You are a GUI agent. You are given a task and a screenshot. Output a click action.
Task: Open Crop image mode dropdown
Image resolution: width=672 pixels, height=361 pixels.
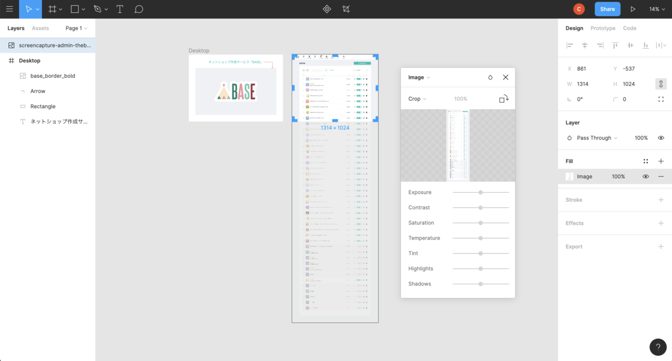coord(417,99)
